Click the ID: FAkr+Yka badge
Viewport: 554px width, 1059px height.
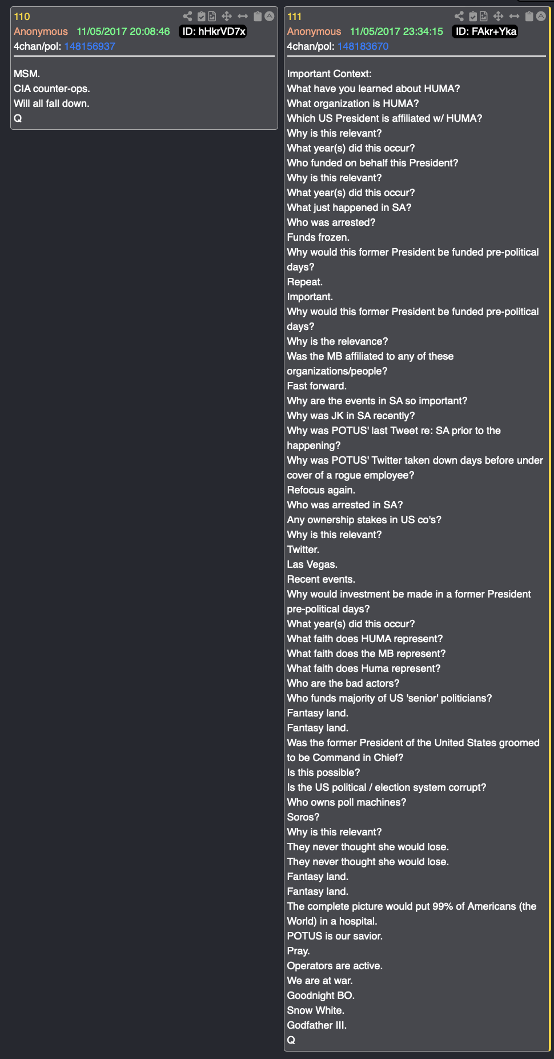point(485,31)
